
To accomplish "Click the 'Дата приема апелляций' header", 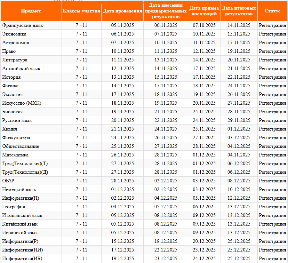I will click(x=204, y=11).
